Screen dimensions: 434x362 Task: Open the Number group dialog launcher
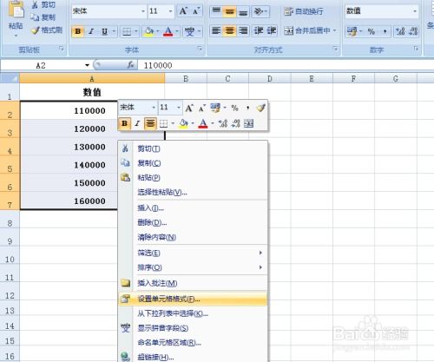click(x=416, y=49)
